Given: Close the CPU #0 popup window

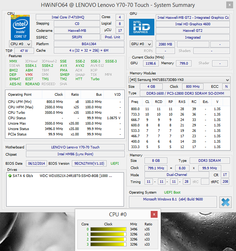Looking at the screenshot, I should coord(154,214).
